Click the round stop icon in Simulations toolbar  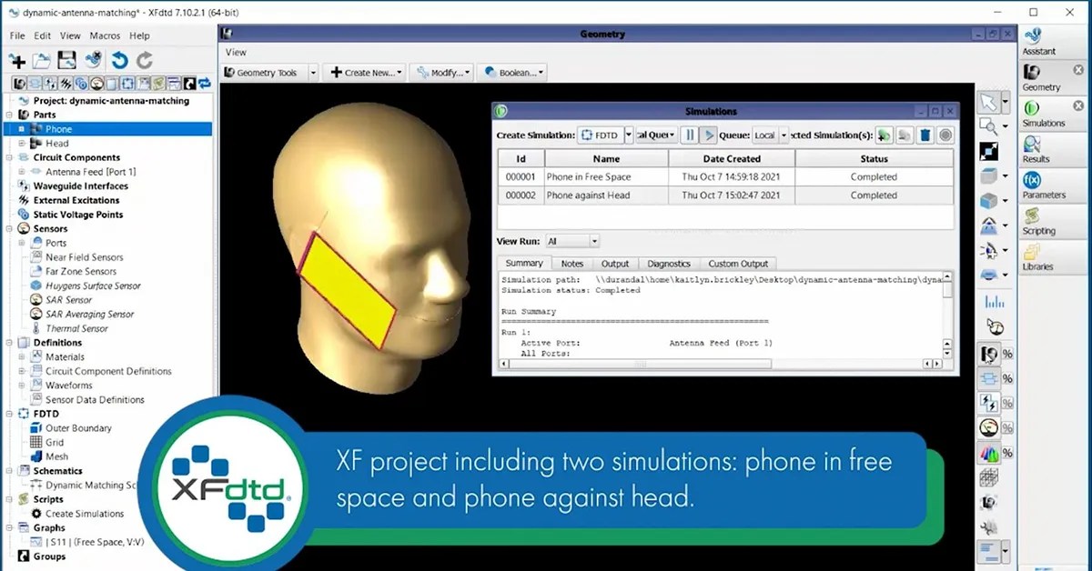pos(945,135)
